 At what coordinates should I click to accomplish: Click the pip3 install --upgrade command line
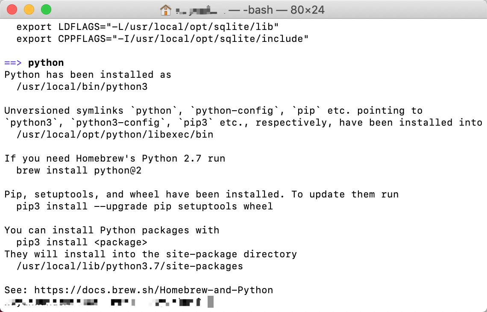[145, 206]
